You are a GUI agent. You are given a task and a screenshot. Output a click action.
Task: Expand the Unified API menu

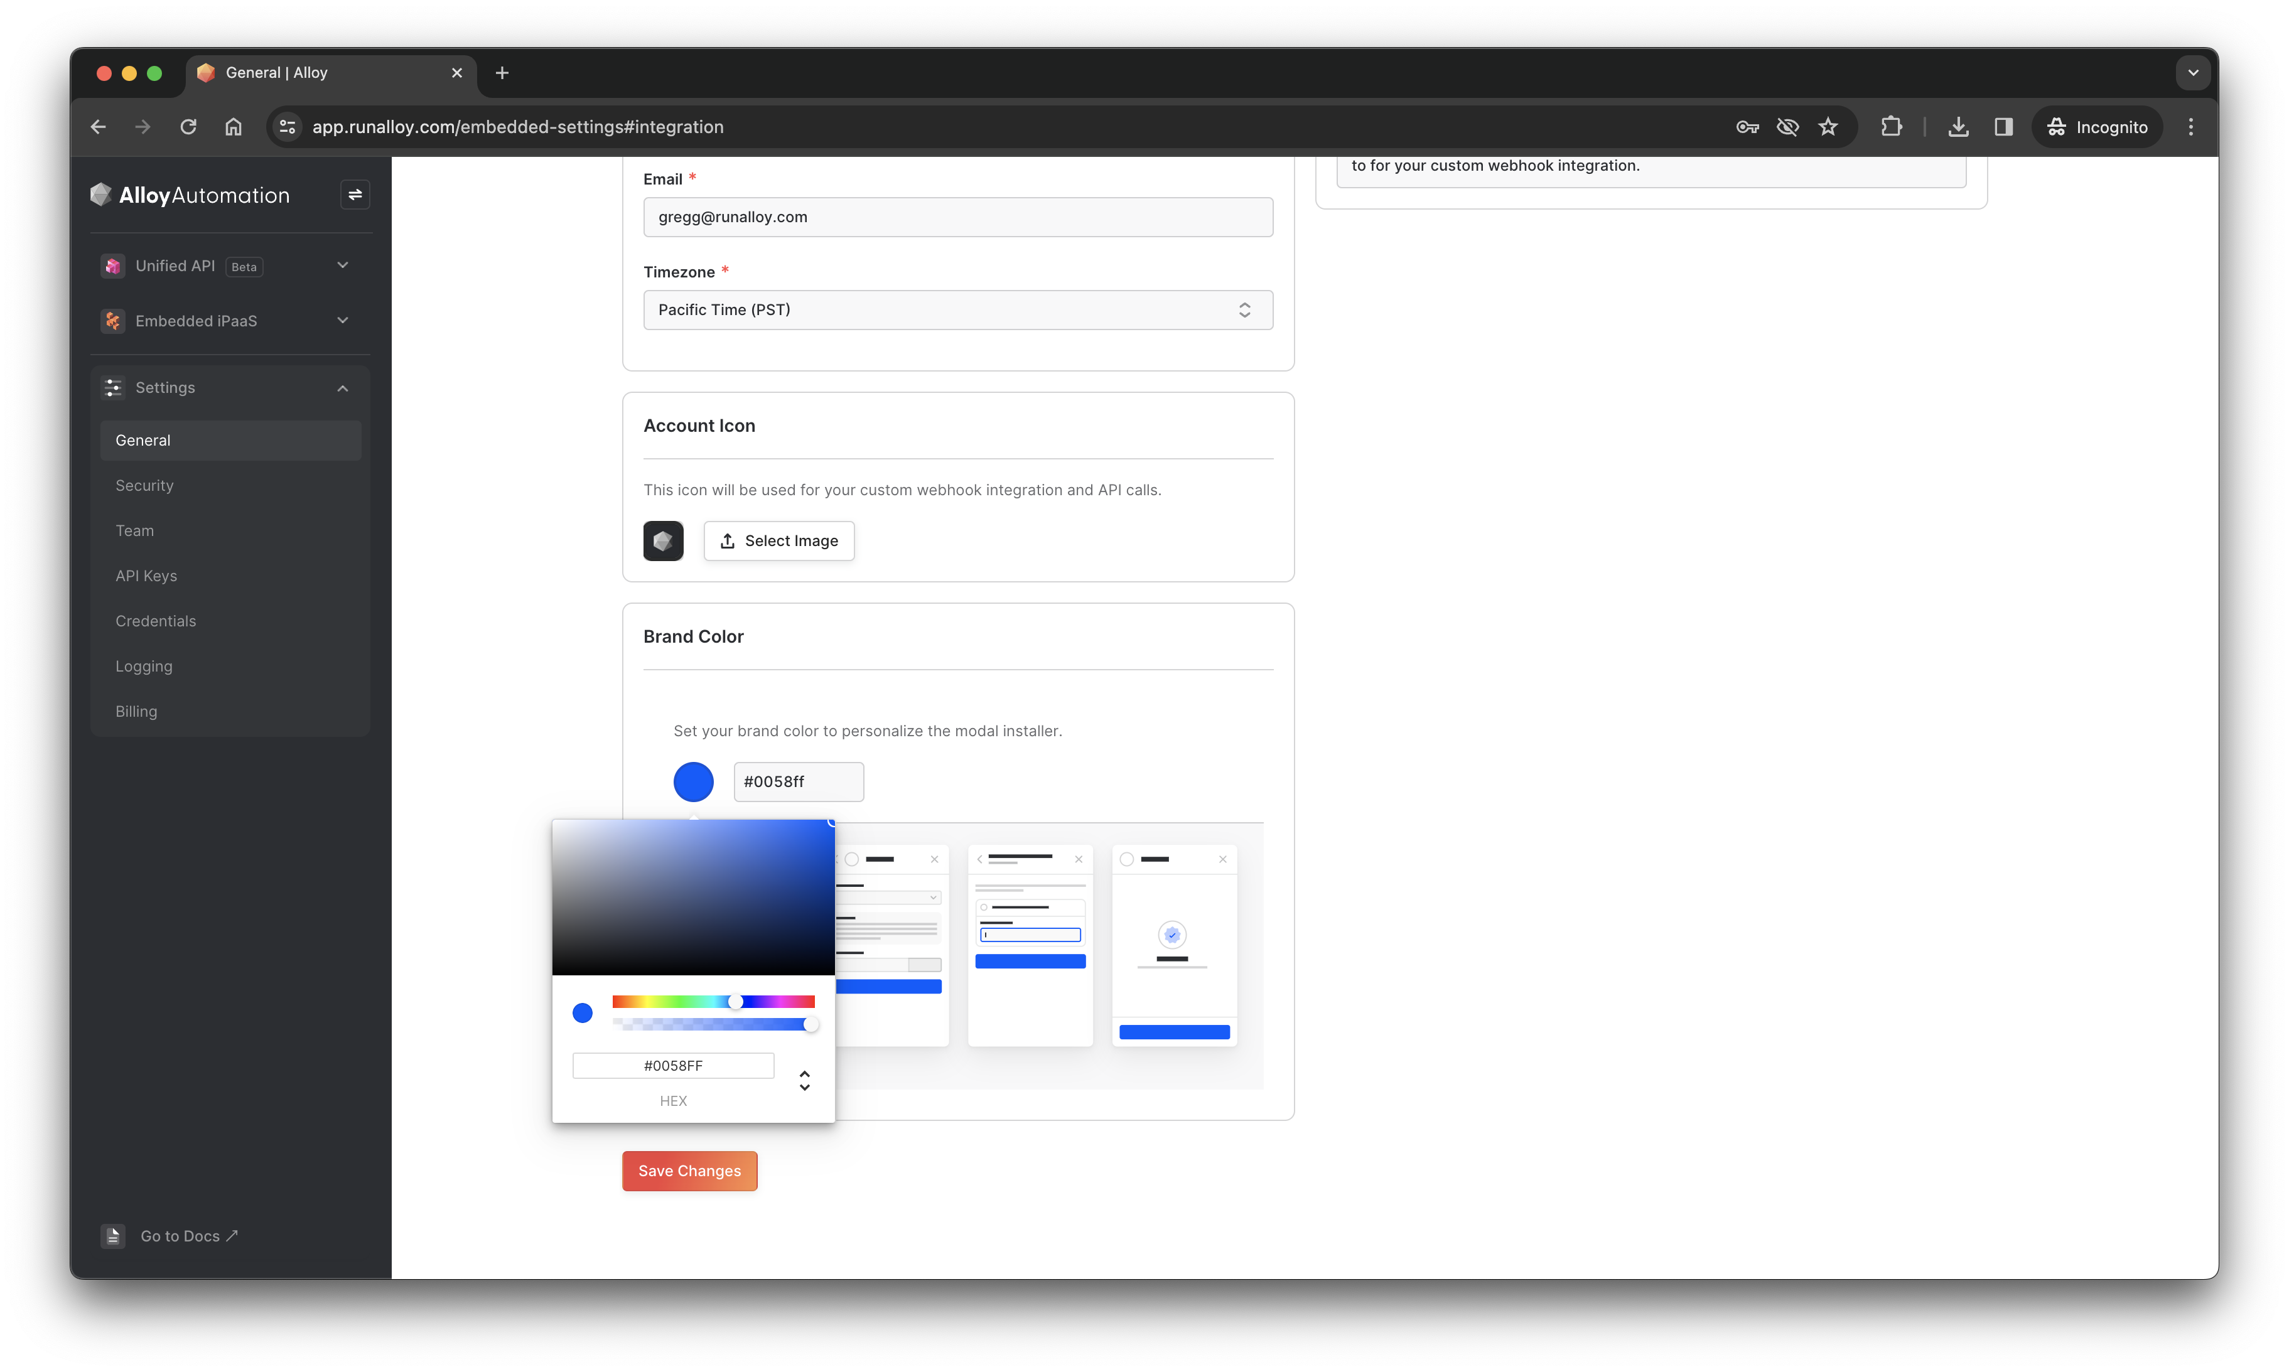click(342, 265)
